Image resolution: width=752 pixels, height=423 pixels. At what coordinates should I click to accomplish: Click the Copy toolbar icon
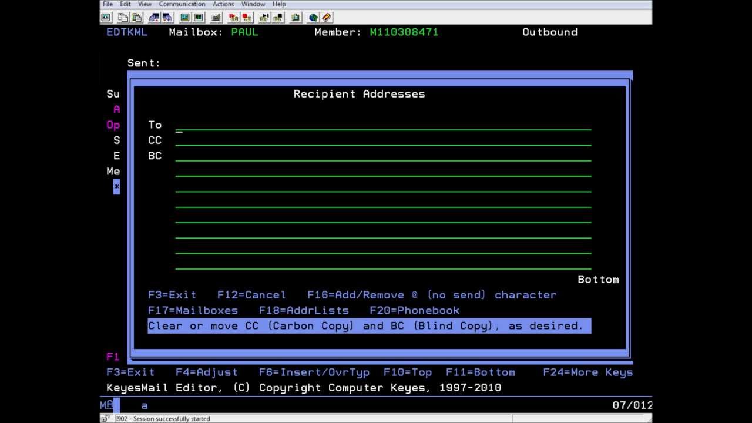click(x=123, y=18)
